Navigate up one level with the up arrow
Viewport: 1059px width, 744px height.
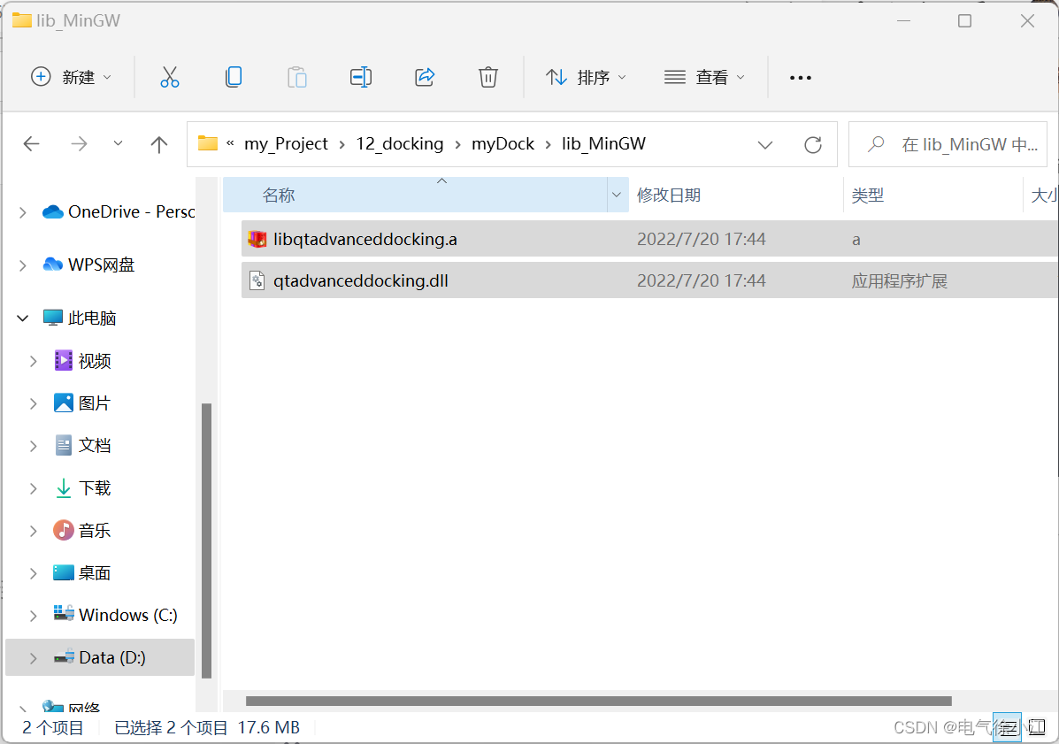point(158,143)
